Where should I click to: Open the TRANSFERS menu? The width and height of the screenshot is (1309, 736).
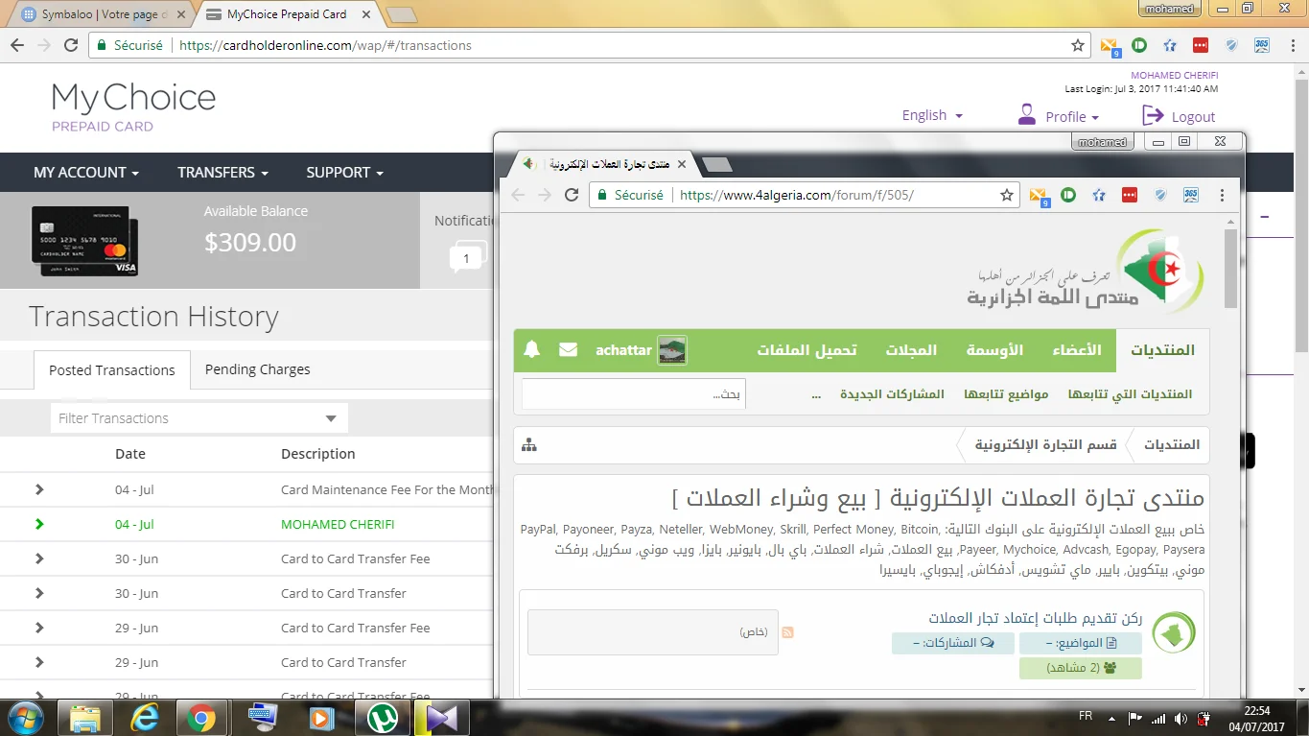point(222,173)
